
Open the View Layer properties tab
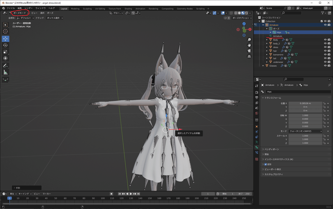[257, 103]
